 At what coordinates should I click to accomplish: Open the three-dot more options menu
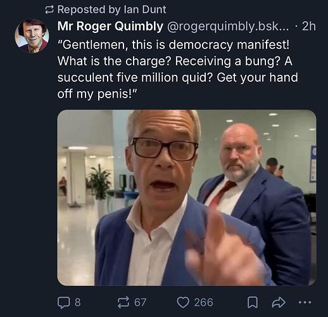pyautogui.click(x=305, y=302)
